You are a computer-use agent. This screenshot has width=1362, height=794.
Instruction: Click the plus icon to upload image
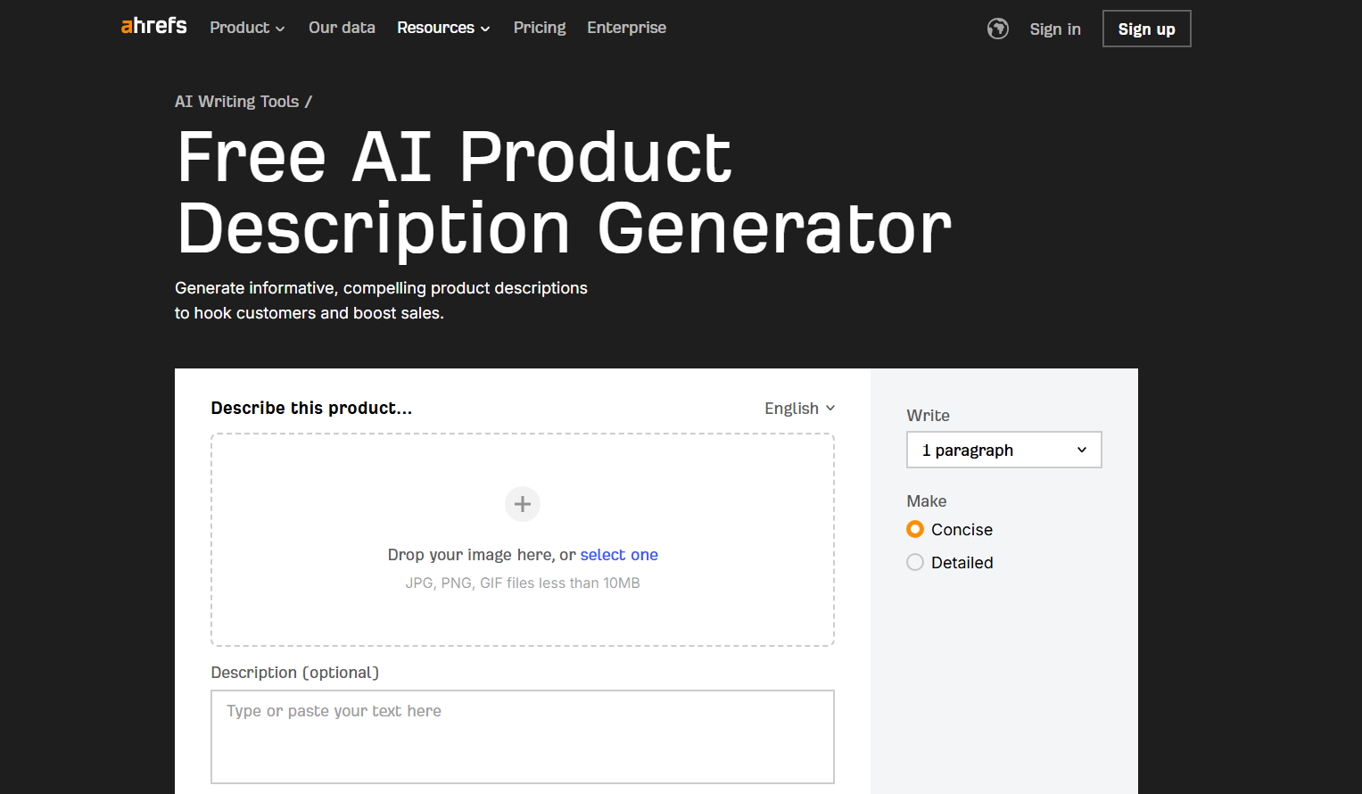click(523, 504)
